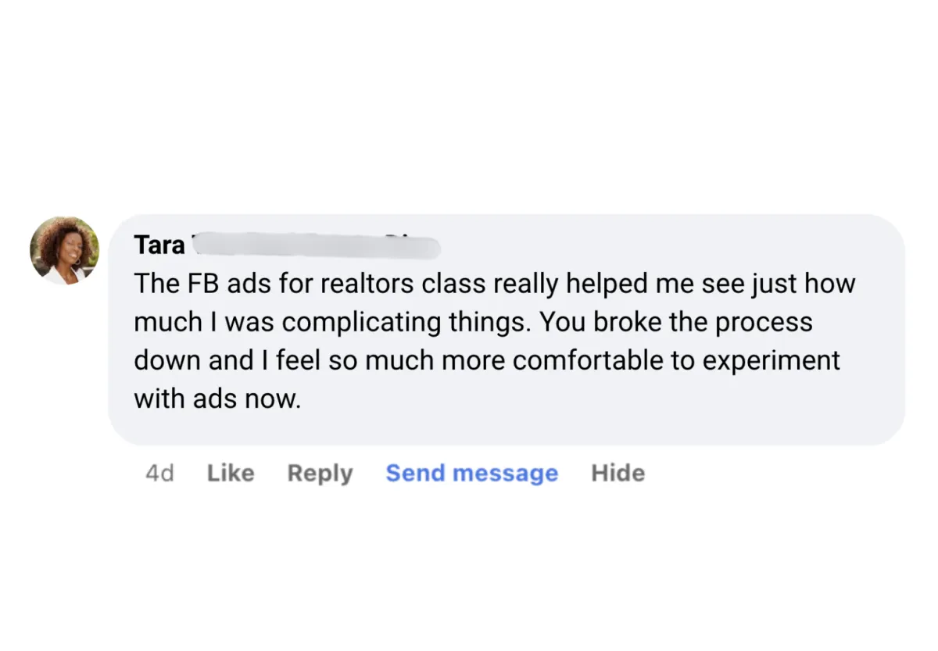Click the closing text "with ads now."
This screenshot has height=651, width=938.
[217, 399]
